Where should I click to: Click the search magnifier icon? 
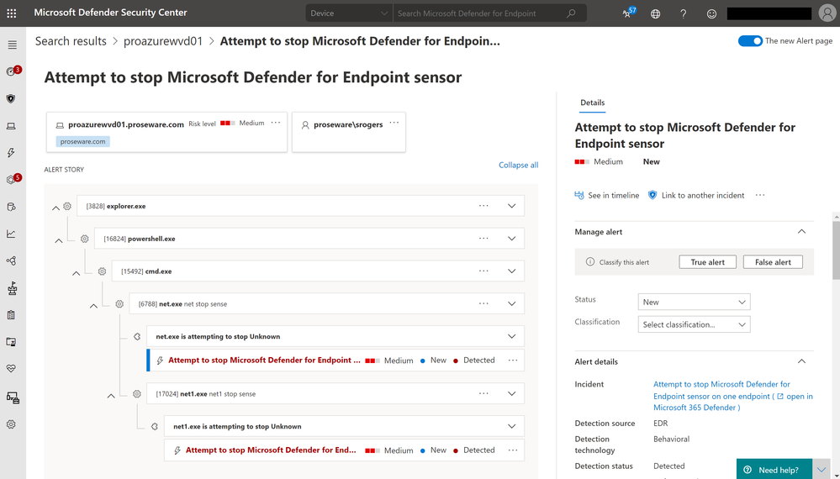pyautogui.click(x=571, y=13)
